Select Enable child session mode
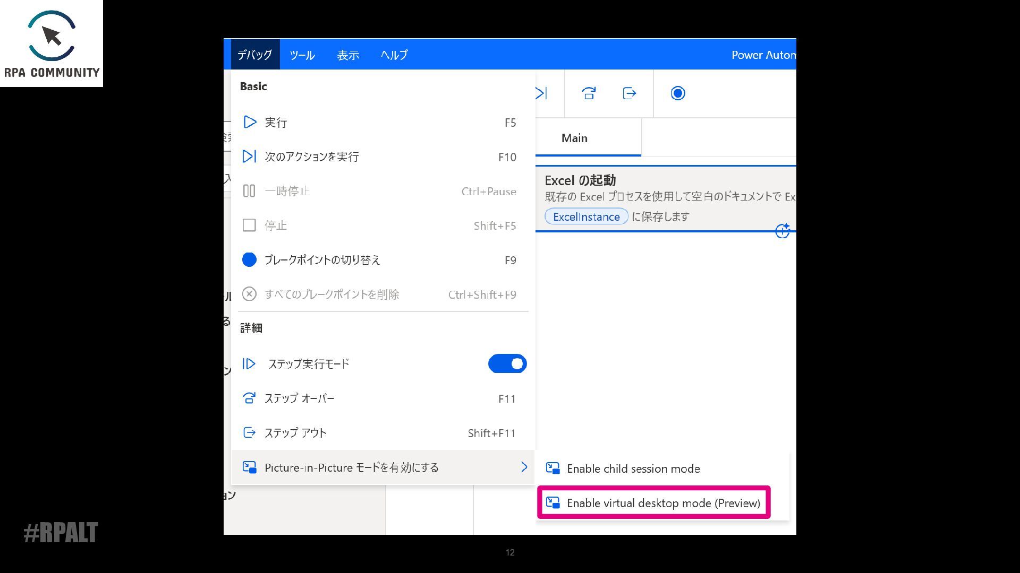 tap(633, 468)
